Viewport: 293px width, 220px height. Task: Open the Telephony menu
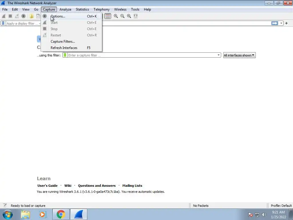tap(102, 9)
